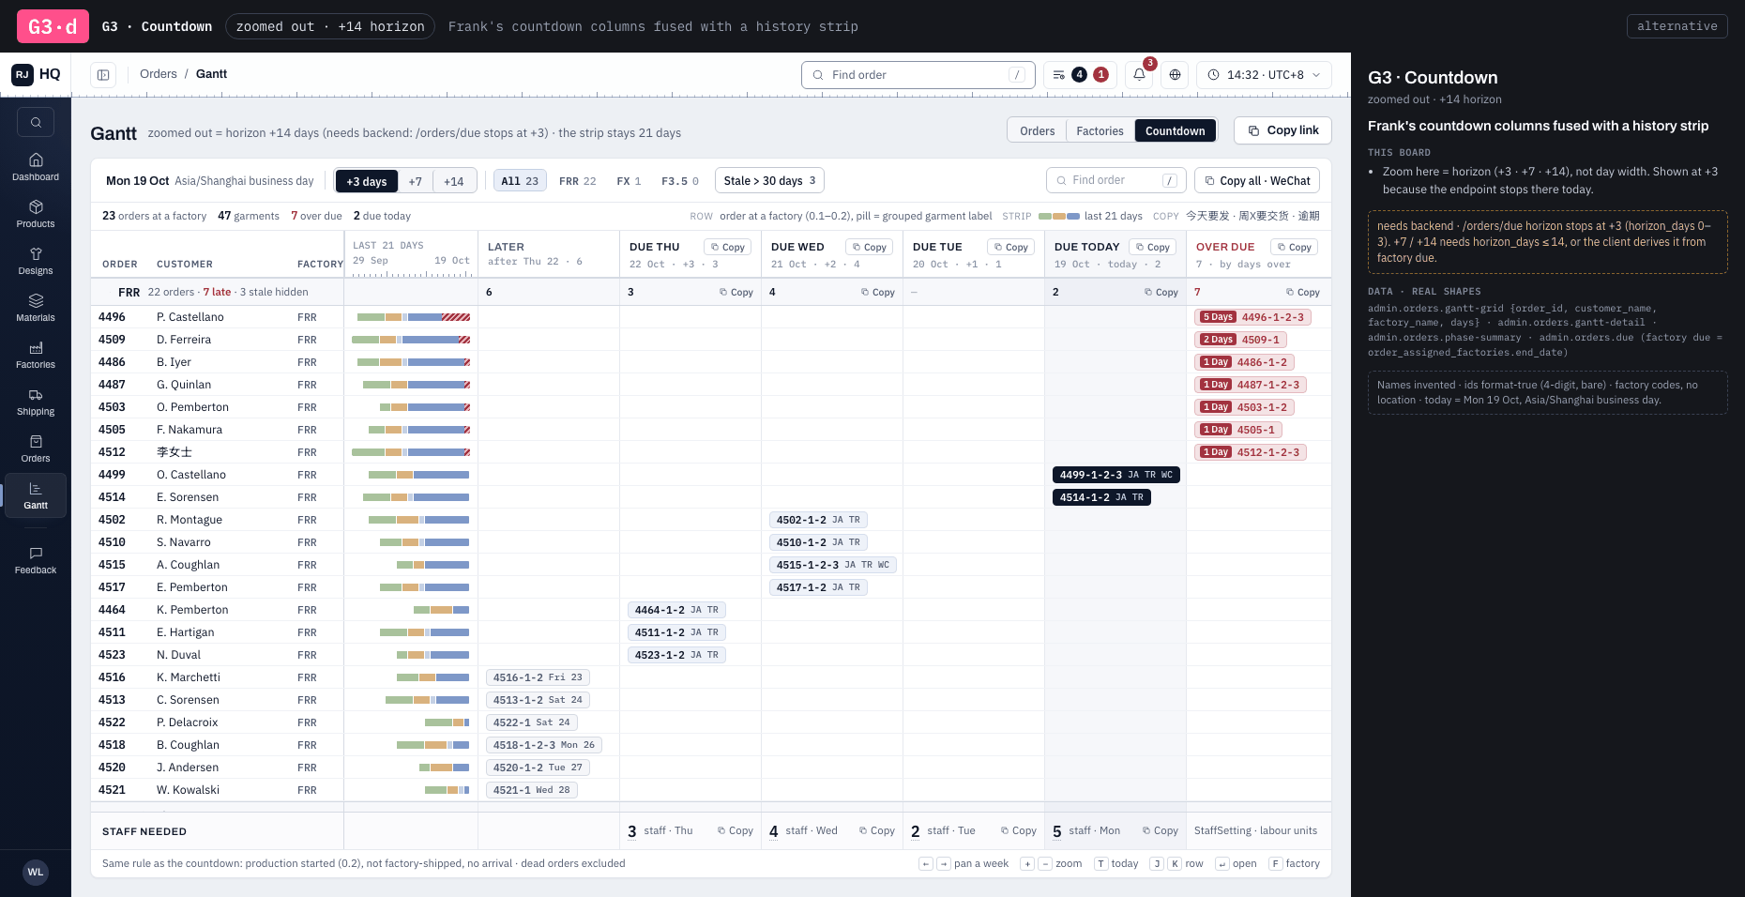Focus the top Find order field

click(918, 74)
